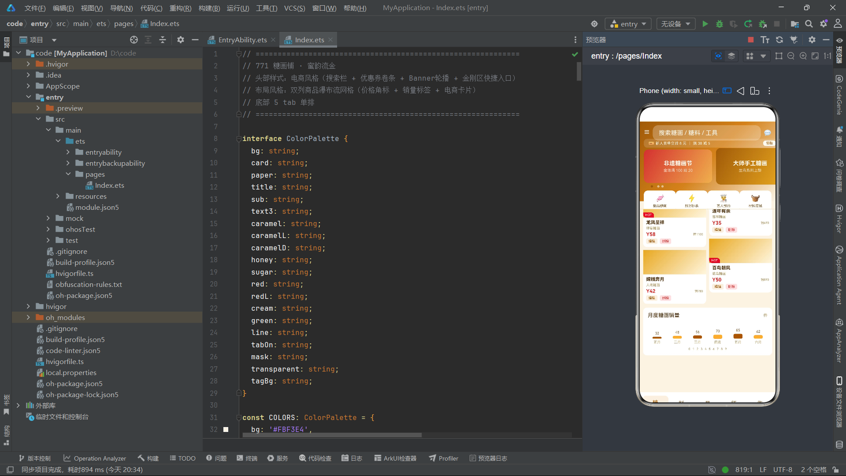Fold the ColorPalette interface at line 8
Image resolution: width=846 pixels, height=476 pixels.
pyautogui.click(x=238, y=138)
